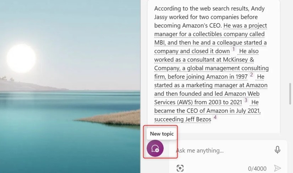Activate the microphone voice input icon

tap(277, 150)
